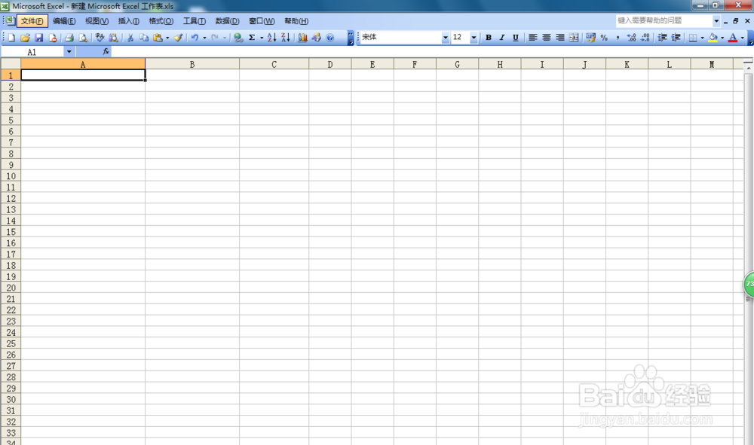Run the spelling check

coord(100,38)
